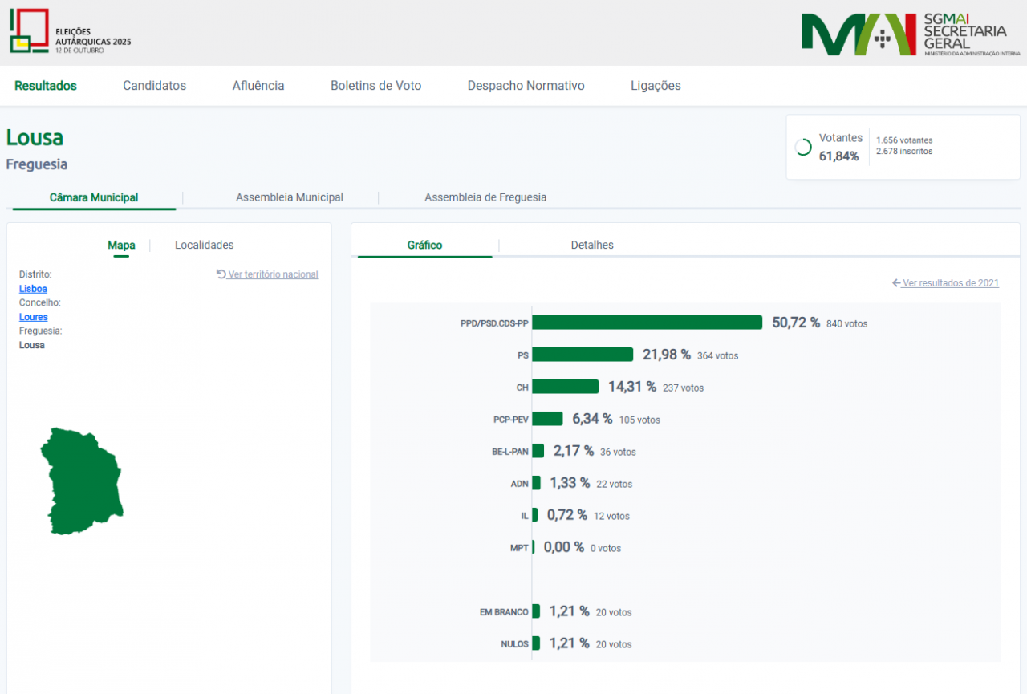Open the Detalhes results tab
Screen dimensions: 1027x694
[592, 246]
